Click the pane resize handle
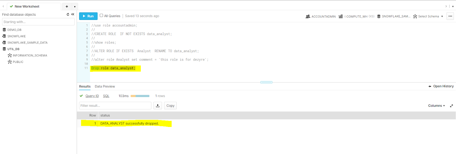Screen dimensions: 456x154 [266, 82]
